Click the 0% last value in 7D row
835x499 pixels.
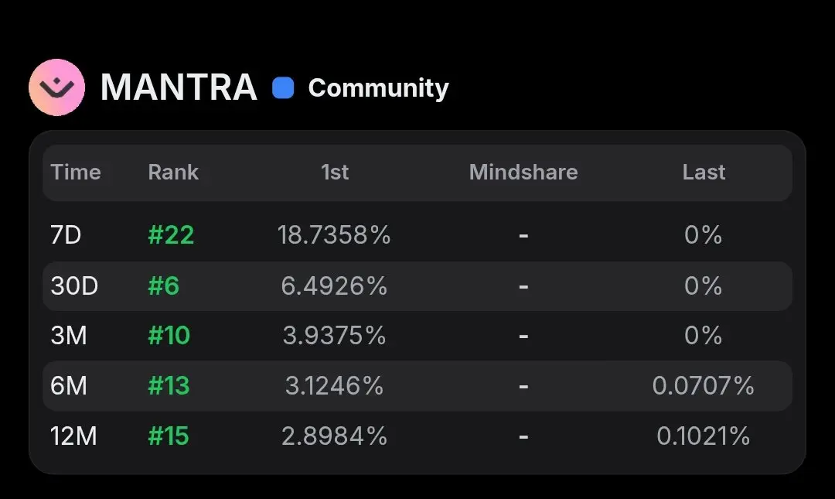coord(703,235)
